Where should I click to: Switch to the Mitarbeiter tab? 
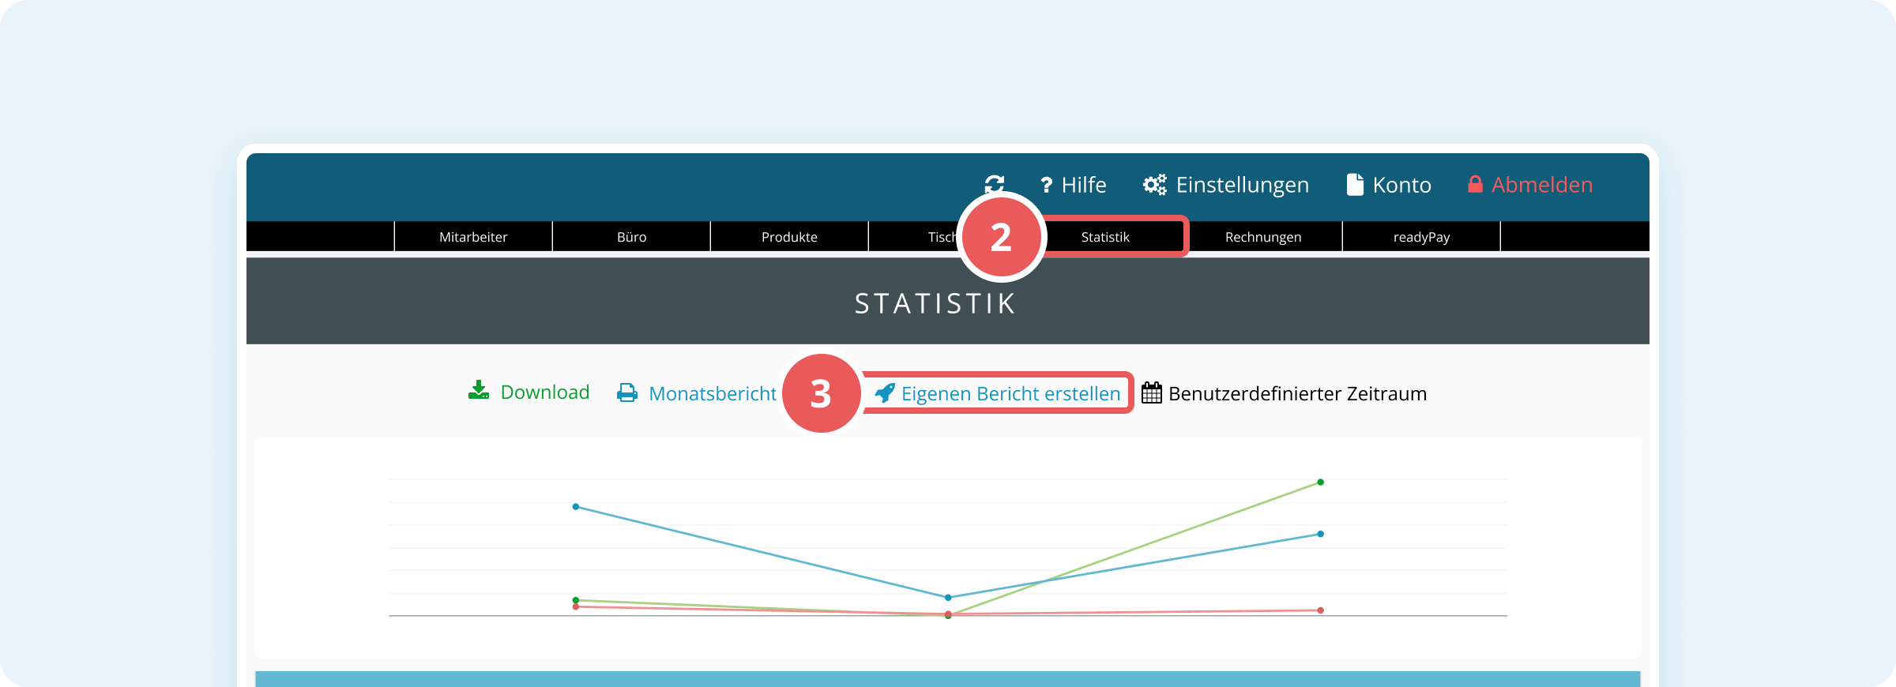pyautogui.click(x=473, y=236)
